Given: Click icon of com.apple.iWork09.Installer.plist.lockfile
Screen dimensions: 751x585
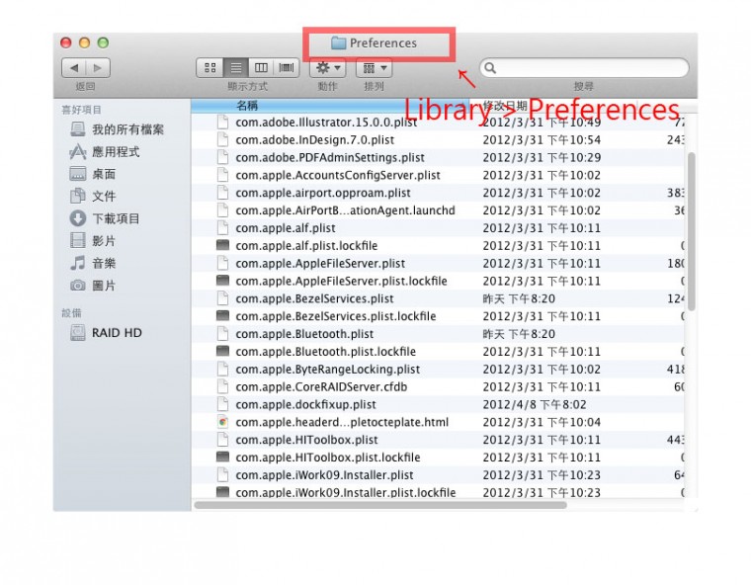Looking at the screenshot, I should pyautogui.click(x=222, y=492).
